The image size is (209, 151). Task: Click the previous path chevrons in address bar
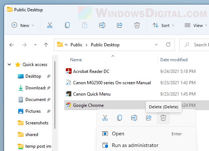(66, 45)
